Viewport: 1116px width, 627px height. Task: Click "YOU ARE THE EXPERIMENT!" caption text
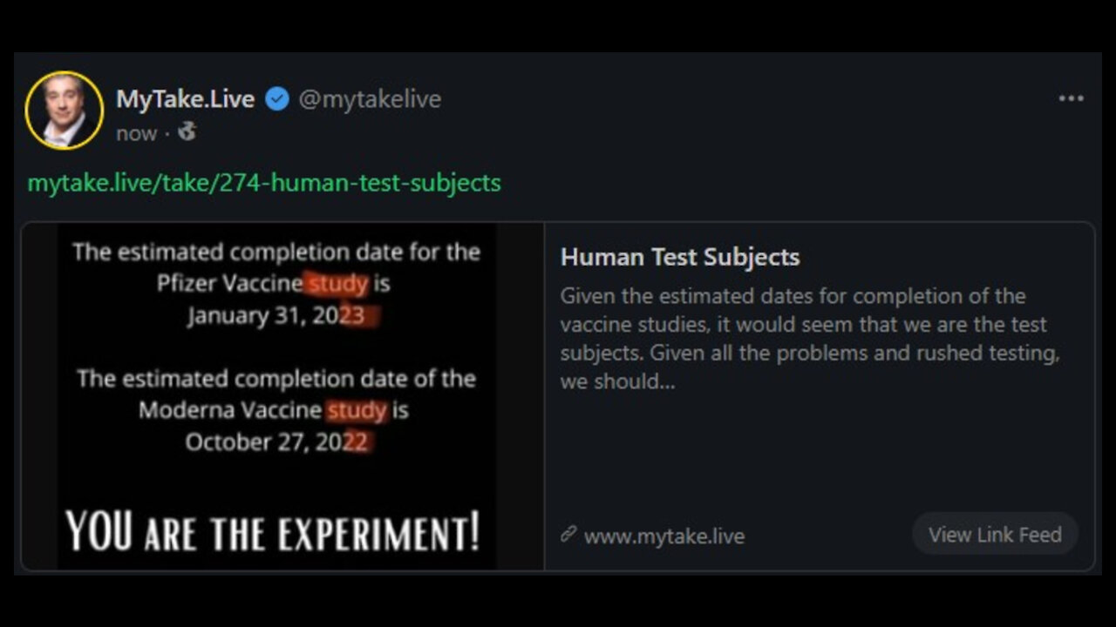click(273, 531)
